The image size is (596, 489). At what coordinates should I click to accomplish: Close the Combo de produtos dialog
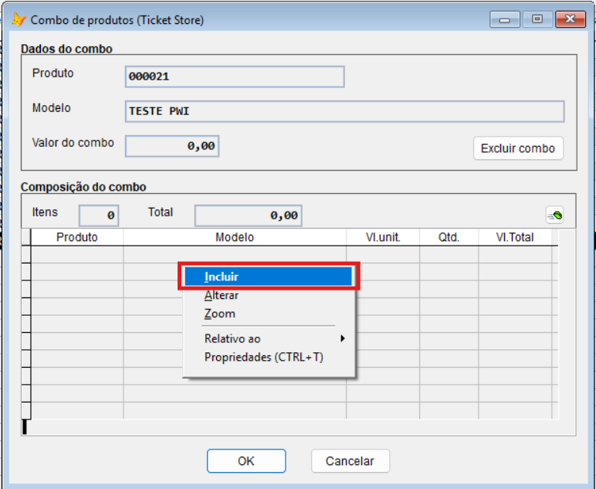tap(570, 19)
